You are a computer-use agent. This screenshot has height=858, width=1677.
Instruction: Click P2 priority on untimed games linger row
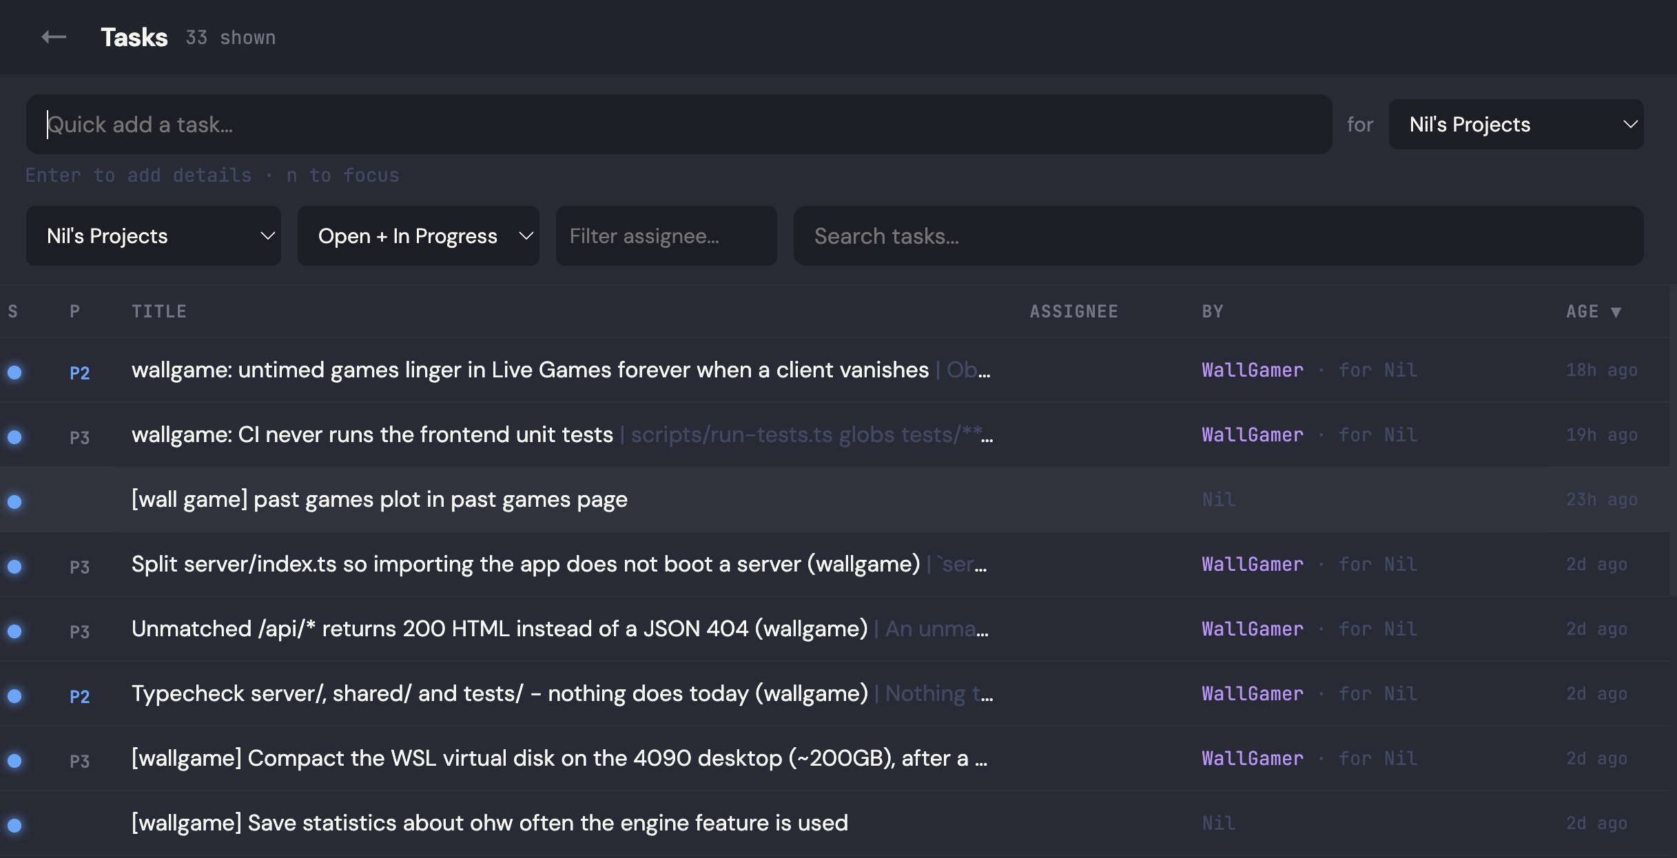coord(80,373)
